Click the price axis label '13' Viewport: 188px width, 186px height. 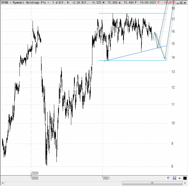tap(173, 72)
